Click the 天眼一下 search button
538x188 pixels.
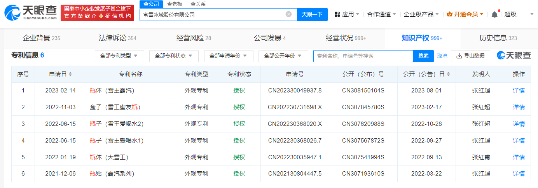pyautogui.click(x=312, y=14)
